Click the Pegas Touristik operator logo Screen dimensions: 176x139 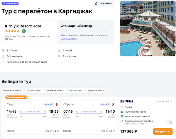pyautogui.click(x=127, y=102)
